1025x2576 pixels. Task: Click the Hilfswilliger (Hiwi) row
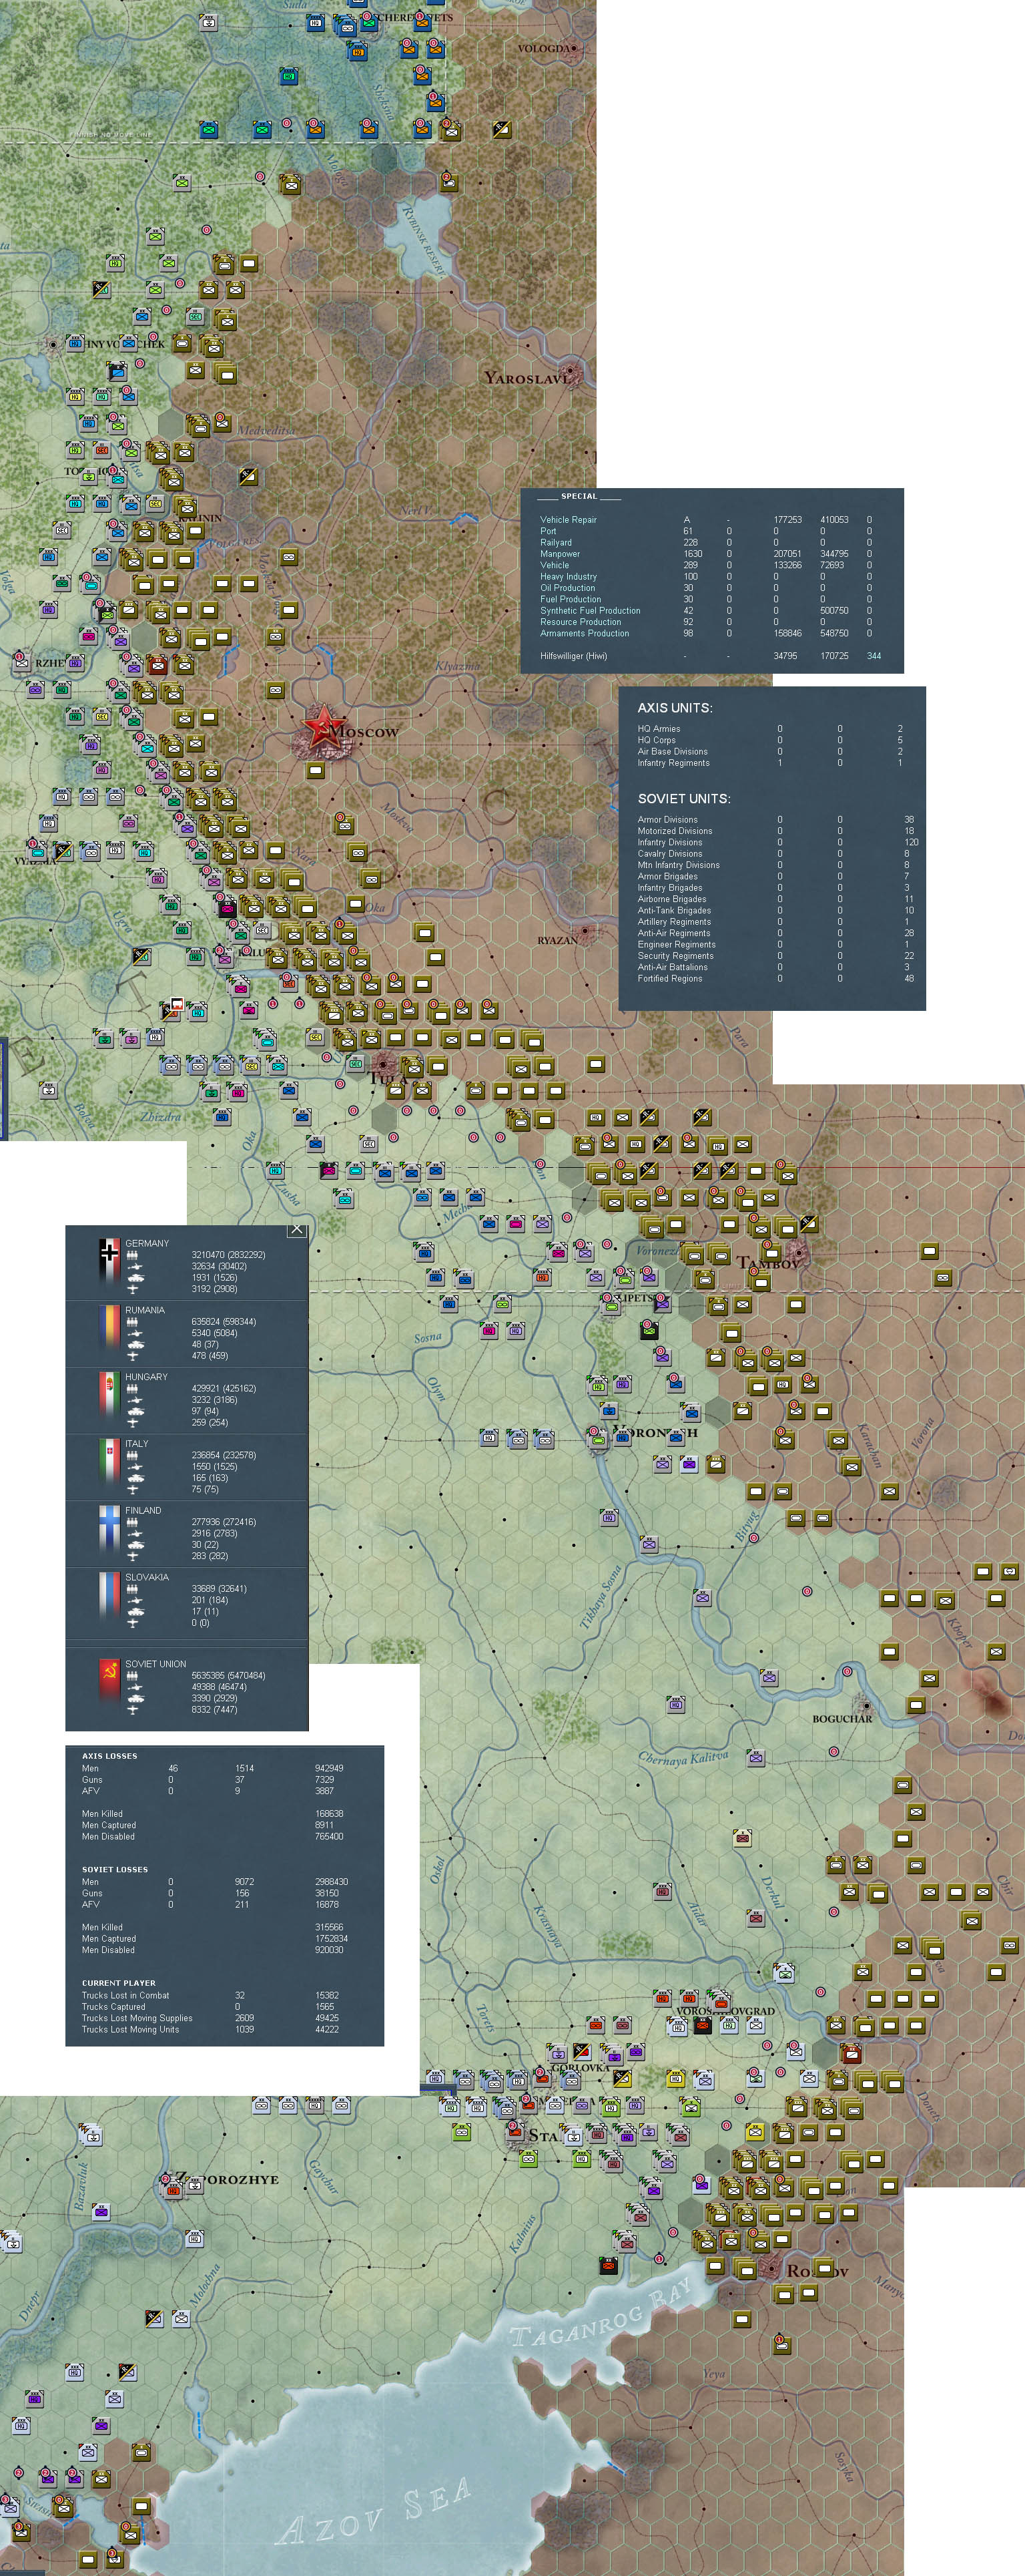click(711, 656)
